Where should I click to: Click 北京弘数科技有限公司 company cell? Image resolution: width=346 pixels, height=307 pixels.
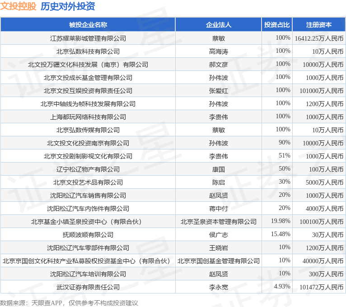(88, 51)
